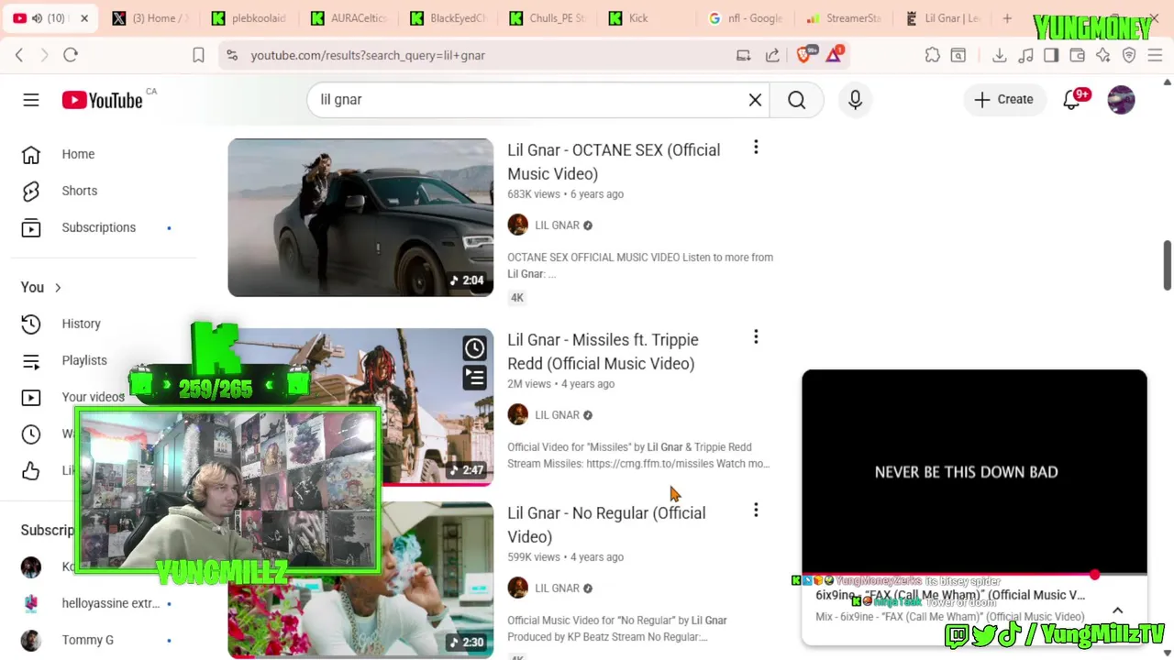
Task: Open options menu for No Regular video
Action: coord(756,510)
